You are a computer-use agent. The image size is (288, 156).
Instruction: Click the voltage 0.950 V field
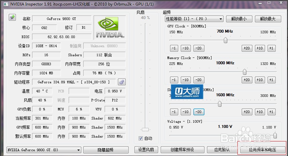click(115, 91)
